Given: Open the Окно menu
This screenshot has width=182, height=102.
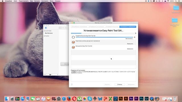Looking at the screenshot, I should tap(51, 1).
